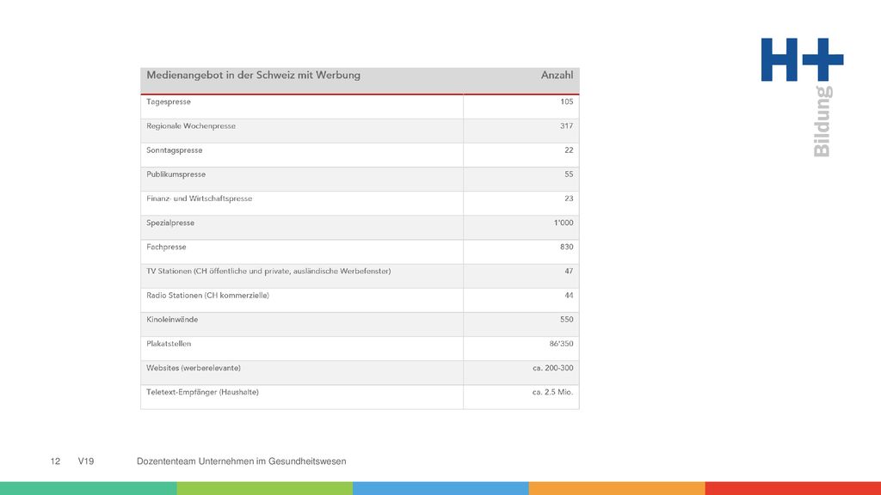This screenshot has width=881, height=495.
Task: Click the 'Publikumspresse' row label
Action: (x=176, y=174)
